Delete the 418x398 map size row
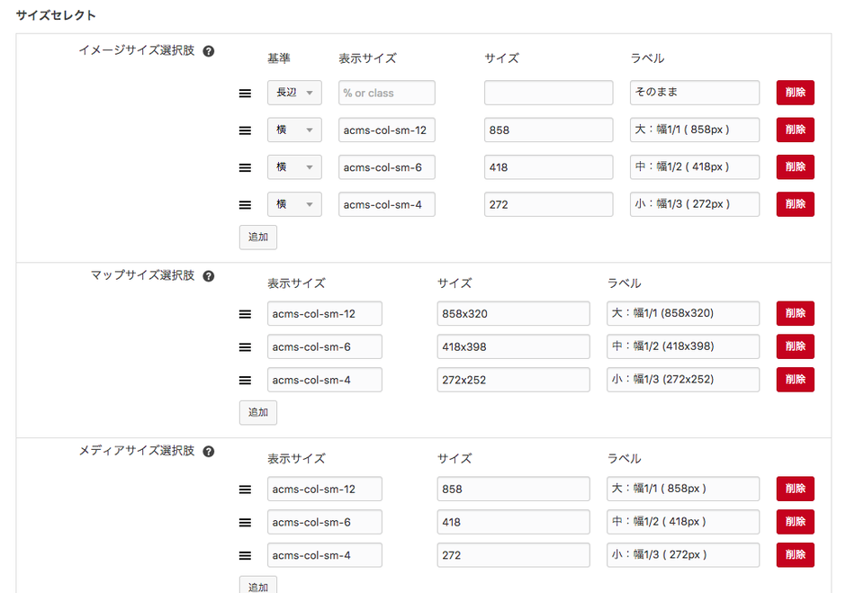Screen dimensions: 846x593 pos(795,346)
